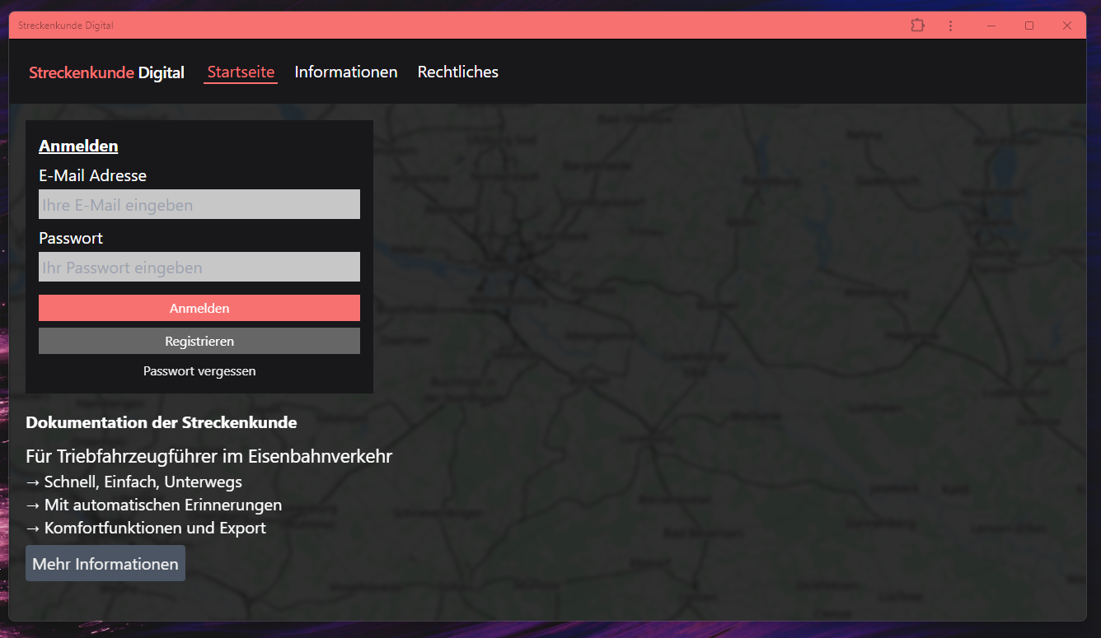Screen dimensions: 1101x638
Task: Close the Streckenkunde Digital window
Action: (1067, 26)
